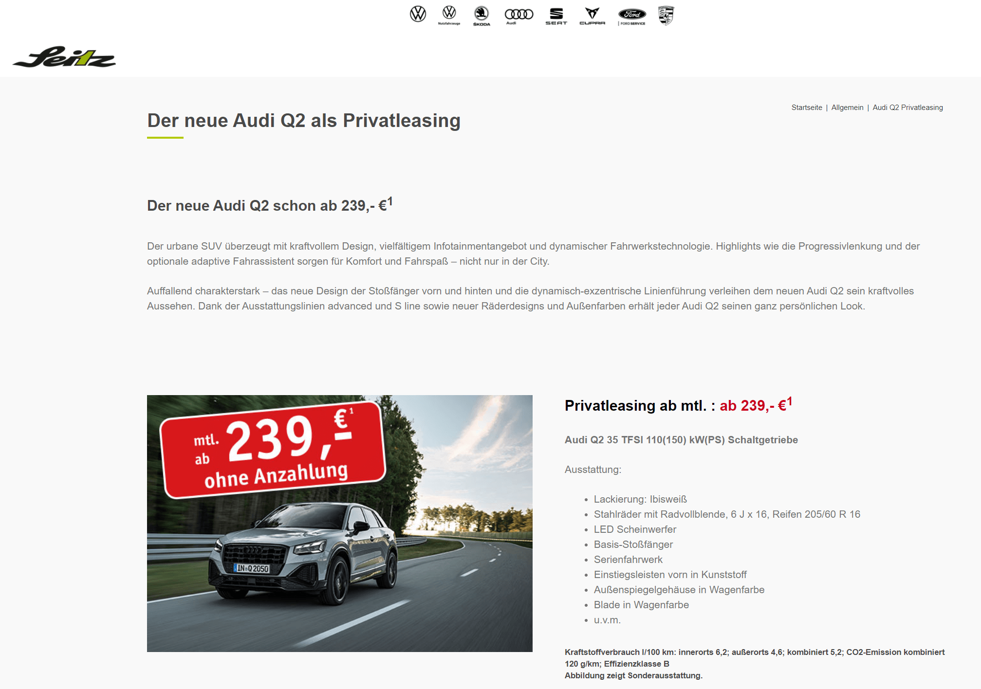Open the Allgemein breadcrumb link

click(x=847, y=108)
